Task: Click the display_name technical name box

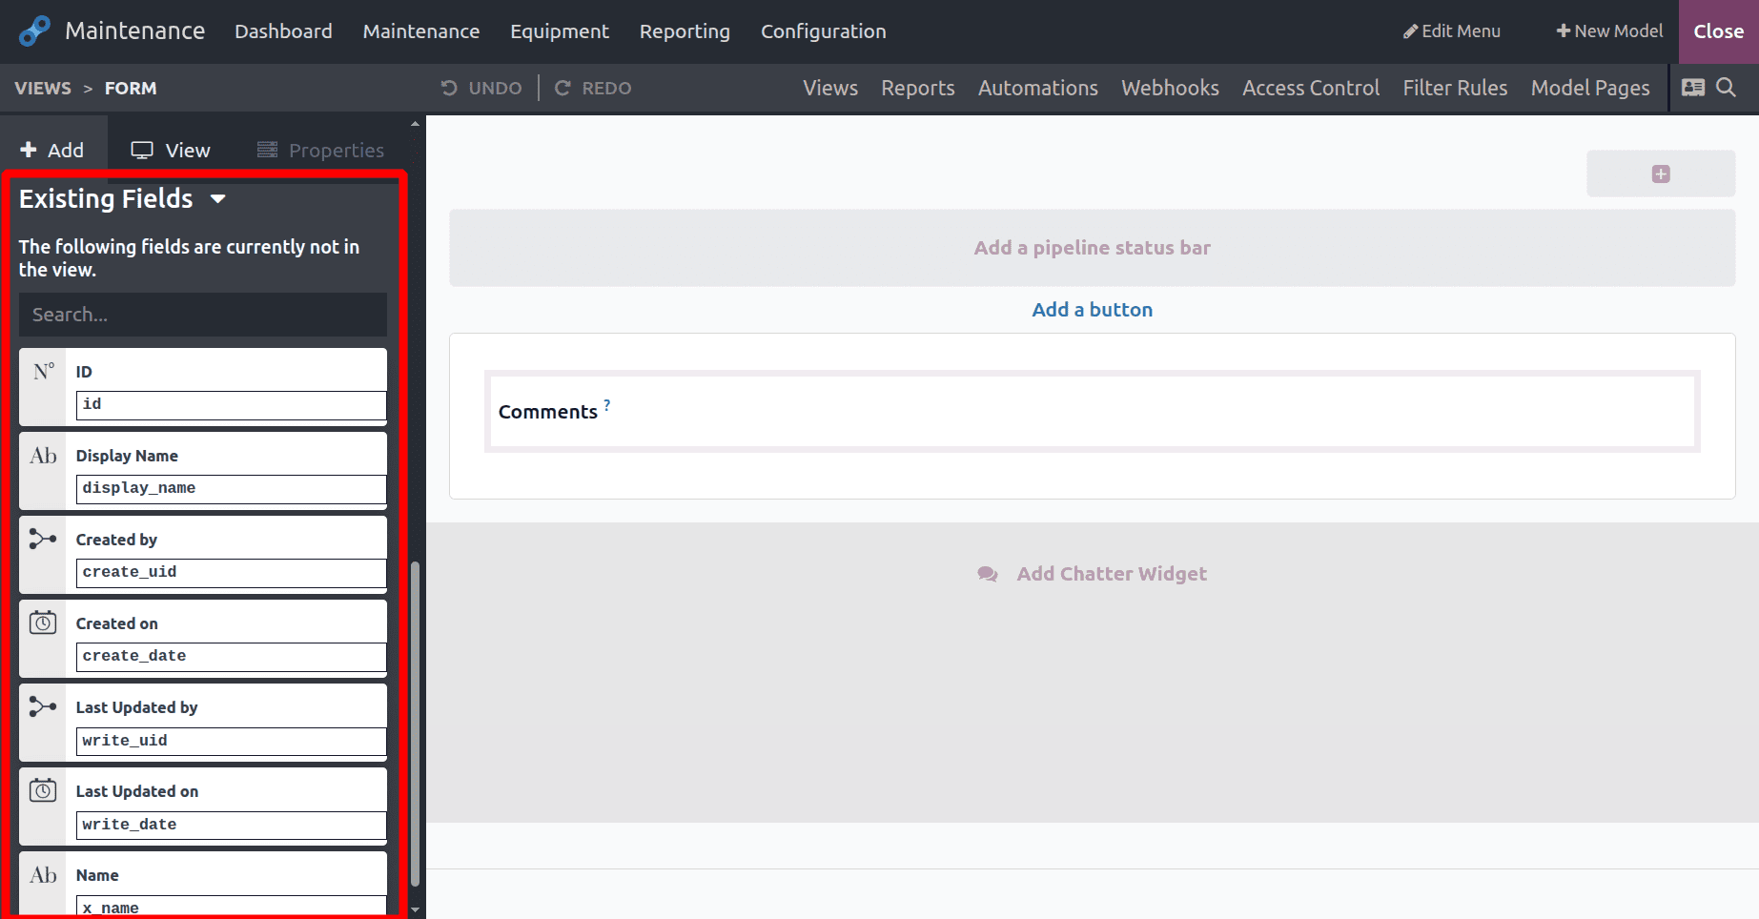Action: pyautogui.click(x=232, y=489)
